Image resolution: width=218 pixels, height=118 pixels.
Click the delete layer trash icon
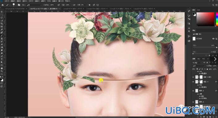[216, 117]
